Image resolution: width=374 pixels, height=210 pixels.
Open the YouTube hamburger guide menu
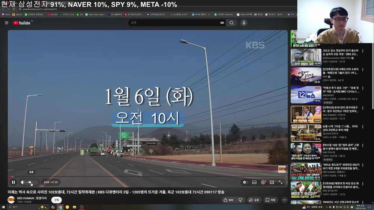click(6, 23)
